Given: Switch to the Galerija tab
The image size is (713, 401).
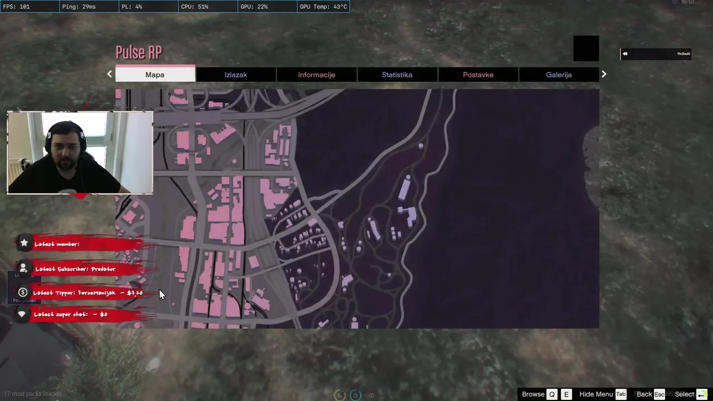Looking at the screenshot, I should tap(559, 75).
